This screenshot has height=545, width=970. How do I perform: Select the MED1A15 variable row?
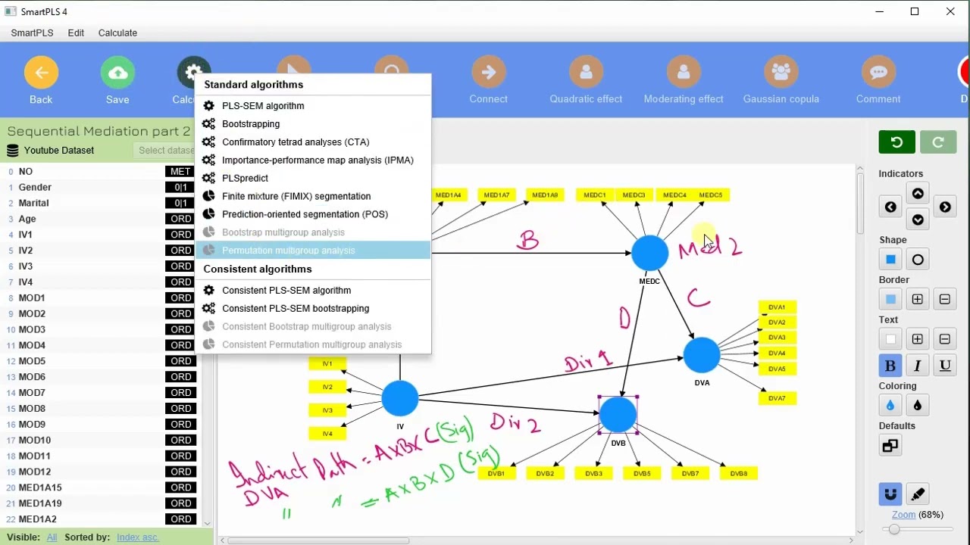click(100, 487)
